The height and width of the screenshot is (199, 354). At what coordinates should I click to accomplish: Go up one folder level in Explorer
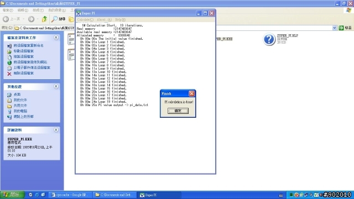coord(44,19)
